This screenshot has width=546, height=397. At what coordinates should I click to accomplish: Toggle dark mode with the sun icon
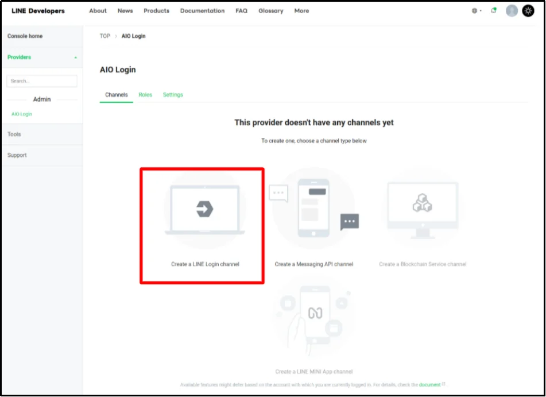[x=528, y=10]
